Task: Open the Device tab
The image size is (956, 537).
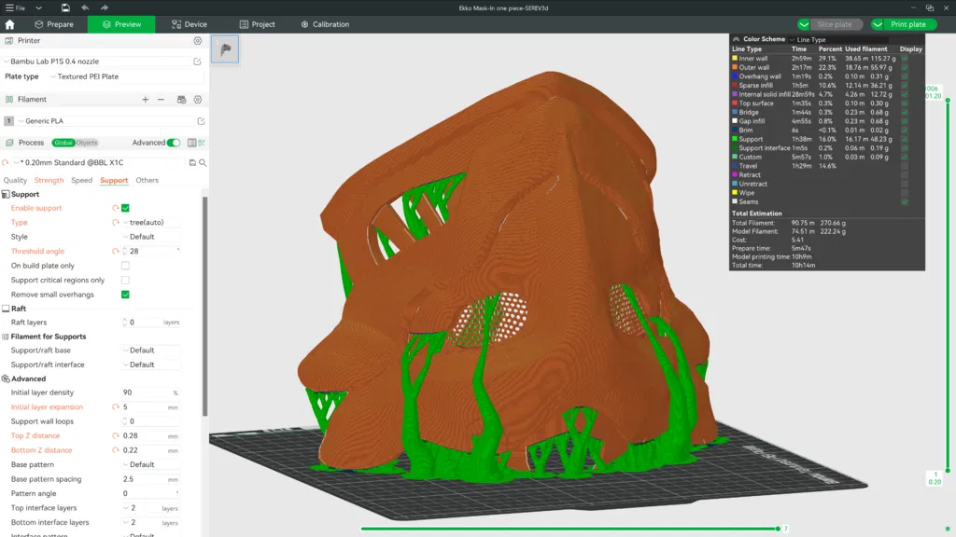Action: 189,24
